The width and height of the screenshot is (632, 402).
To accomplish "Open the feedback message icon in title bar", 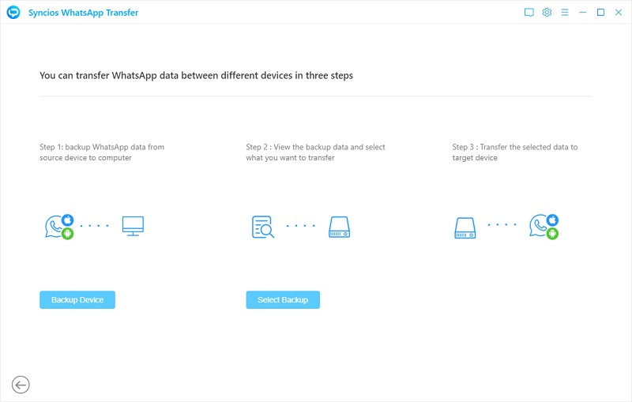I will coord(529,13).
